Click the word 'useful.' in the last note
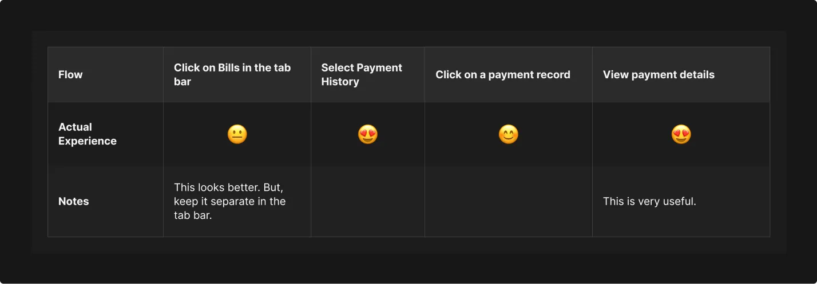The image size is (817, 284). pyautogui.click(x=680, y=202)
